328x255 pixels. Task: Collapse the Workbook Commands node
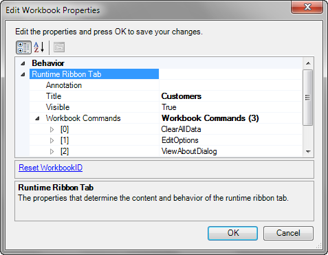[37, 118]
